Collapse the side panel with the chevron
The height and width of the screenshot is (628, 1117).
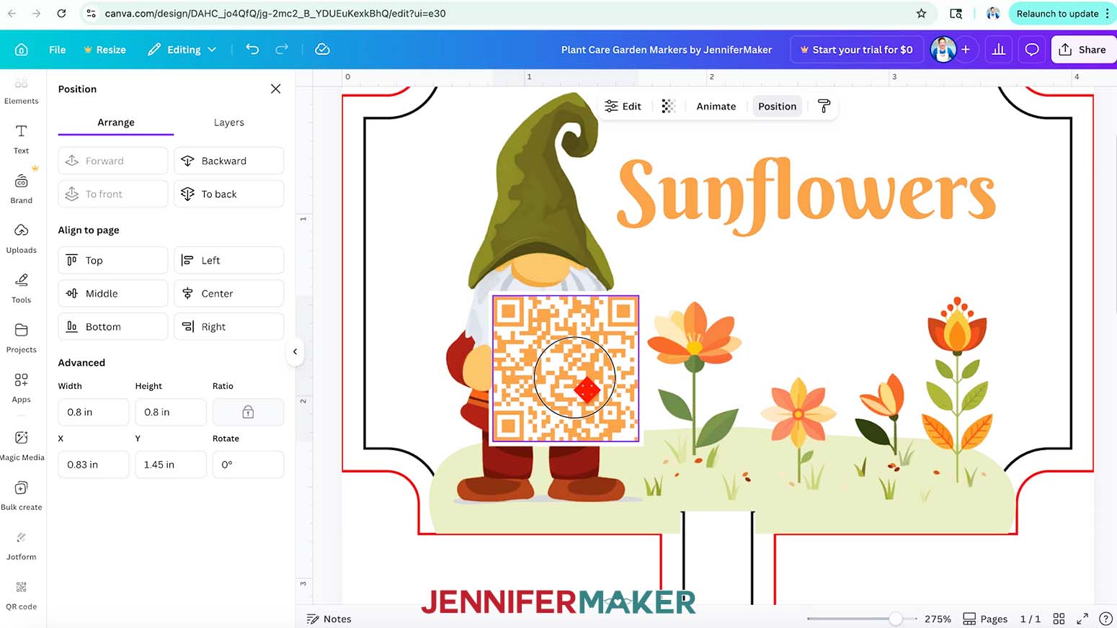coord(295,351)
